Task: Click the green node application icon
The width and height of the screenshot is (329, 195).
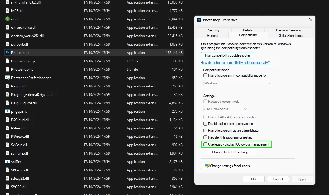Action: click(x=8, y=19)
